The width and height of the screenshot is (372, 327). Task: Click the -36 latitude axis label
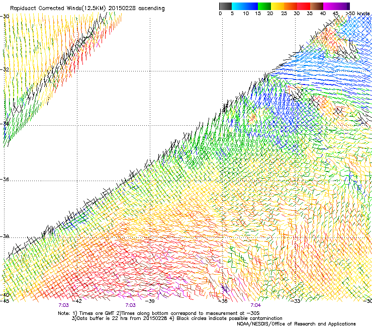pyautogui.click(x=5, y=179)
